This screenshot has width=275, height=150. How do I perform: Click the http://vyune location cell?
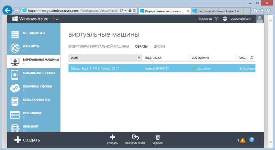247,68
